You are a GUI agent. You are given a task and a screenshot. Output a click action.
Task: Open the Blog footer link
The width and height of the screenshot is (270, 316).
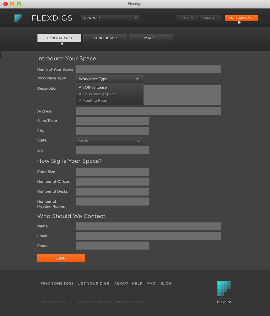click(166, 283)
